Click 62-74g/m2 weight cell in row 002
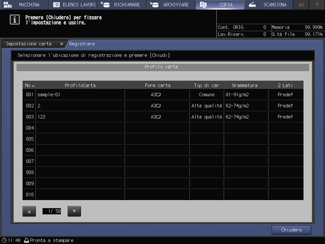Screen dimensions: 325x244 [246, 106]
